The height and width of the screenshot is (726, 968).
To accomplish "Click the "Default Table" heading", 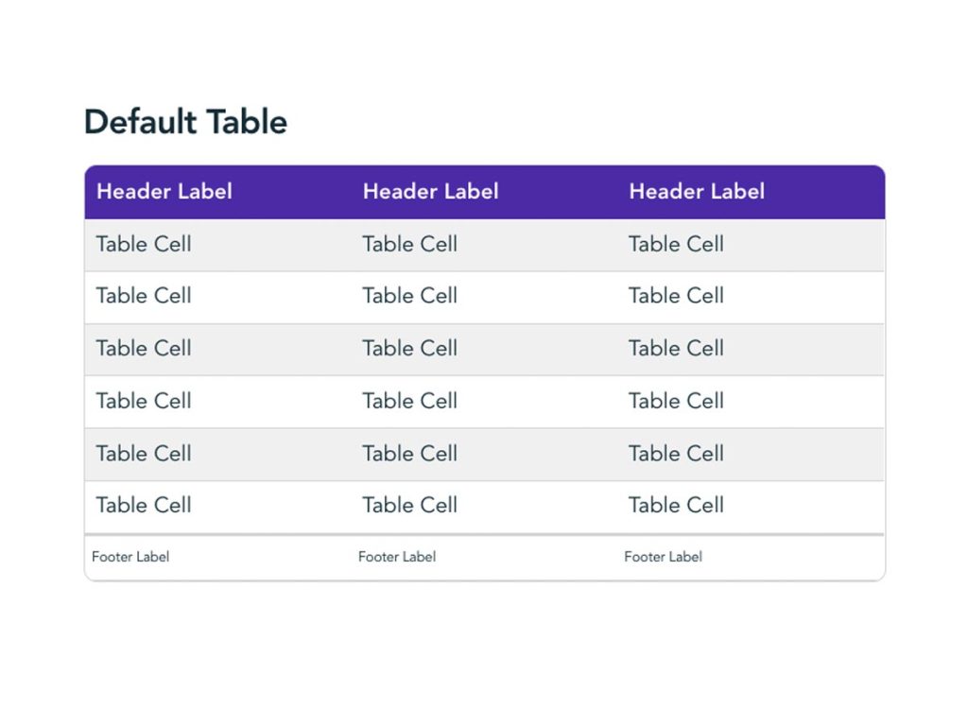I will [x=185, y=122].
